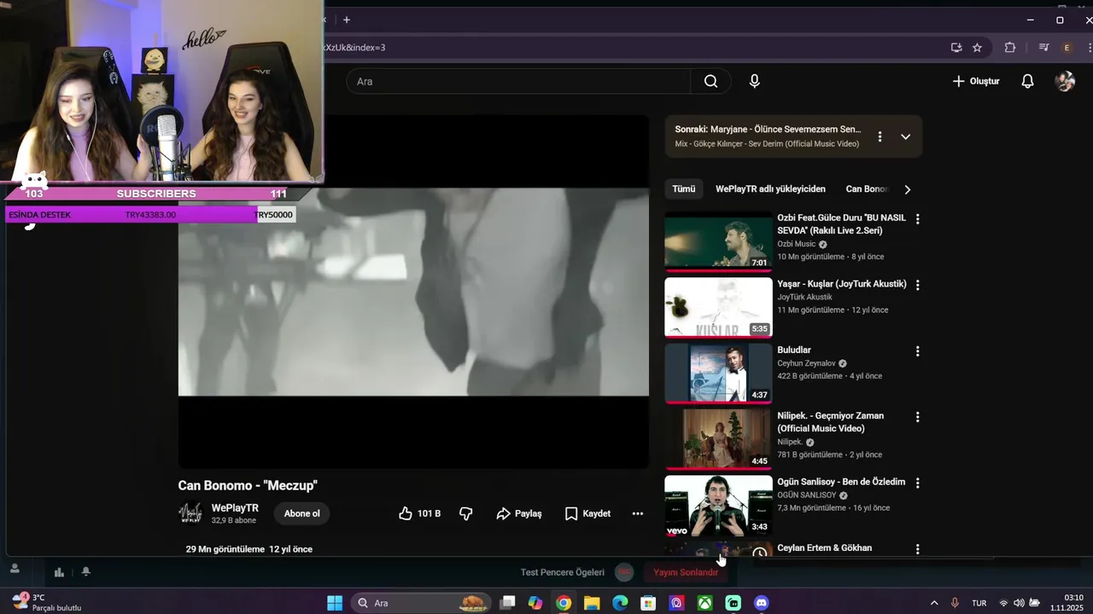
Task: Open the playlist panel three-dot menu
Action: point(880,136)
